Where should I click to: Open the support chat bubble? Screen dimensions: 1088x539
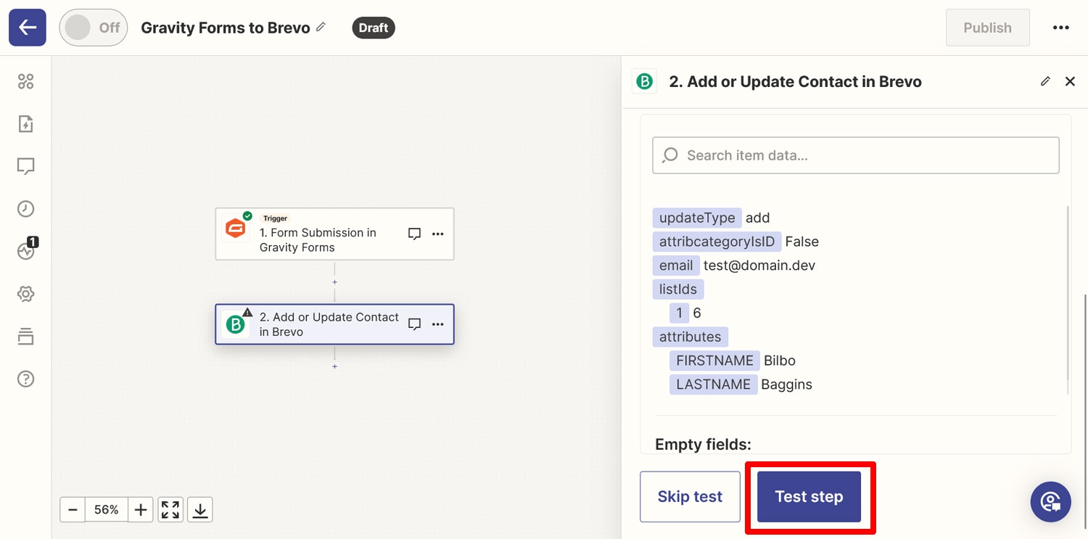(1050, 502)
